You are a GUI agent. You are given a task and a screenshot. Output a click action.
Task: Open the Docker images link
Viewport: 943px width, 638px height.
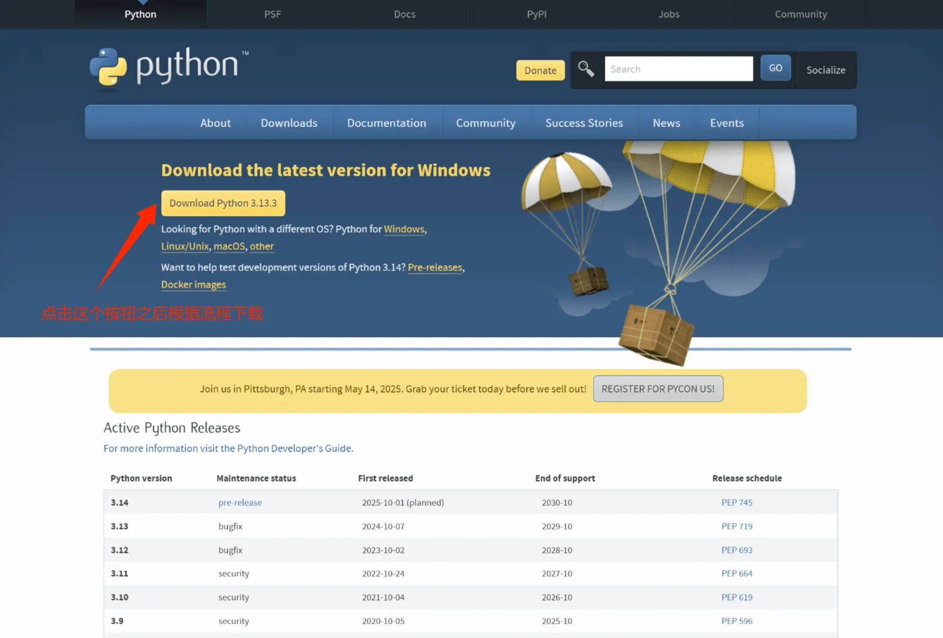click(193, 284)
